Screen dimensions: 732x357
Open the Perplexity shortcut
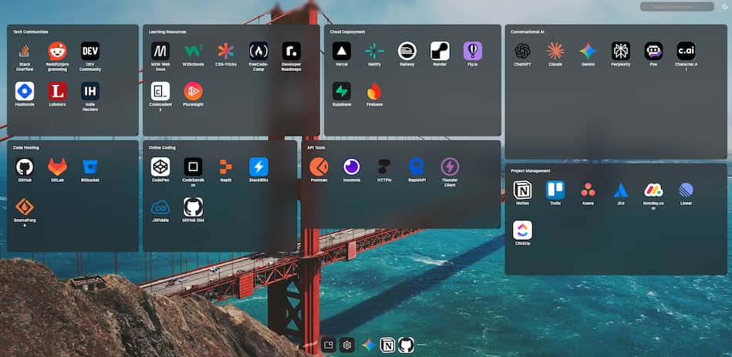[621, 52]
